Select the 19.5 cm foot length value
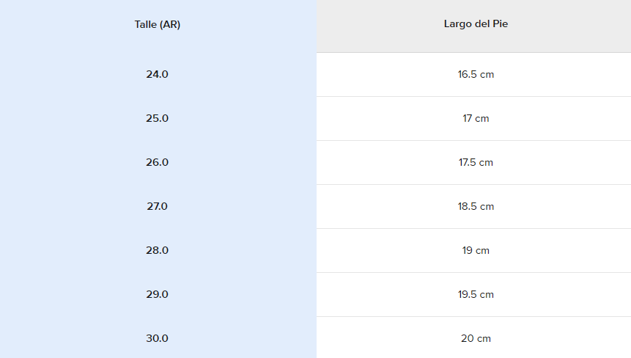The width and height of the screenshot is (631, 358). click(476, 294)
